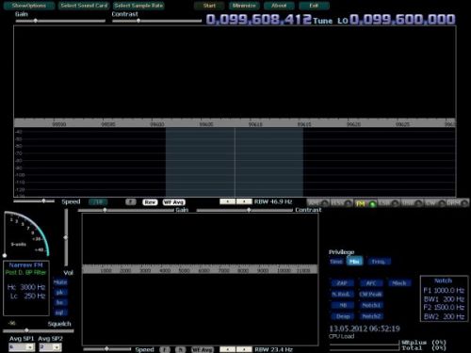Toggle Notch2 filter

[x=371, y=316]
